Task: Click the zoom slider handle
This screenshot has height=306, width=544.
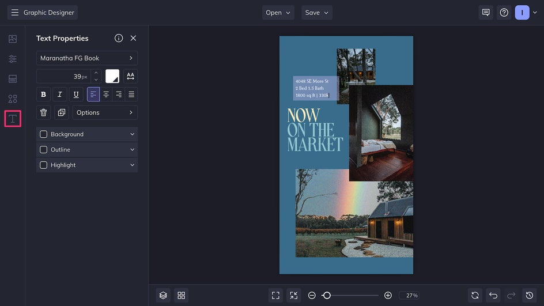Action: tap(327, 295)
